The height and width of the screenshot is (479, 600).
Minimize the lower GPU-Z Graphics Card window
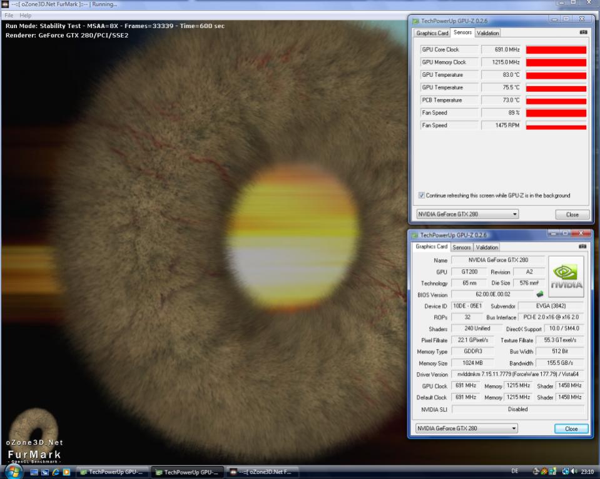tap(553, 232)
